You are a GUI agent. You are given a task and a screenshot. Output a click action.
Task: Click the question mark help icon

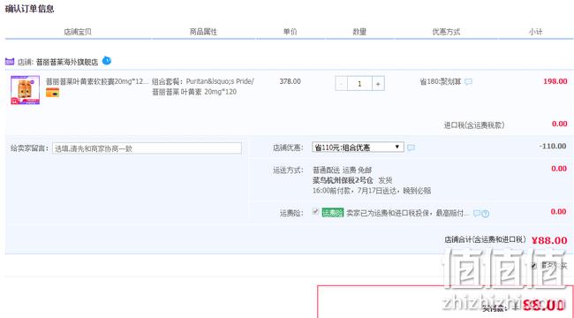[x=486, y=214]
